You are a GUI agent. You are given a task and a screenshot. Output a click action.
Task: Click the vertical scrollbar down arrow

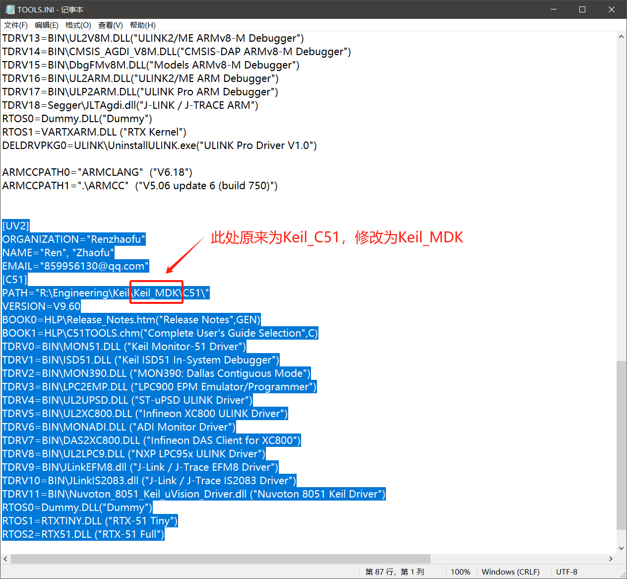pyautogui.click(x=621, y=549)
